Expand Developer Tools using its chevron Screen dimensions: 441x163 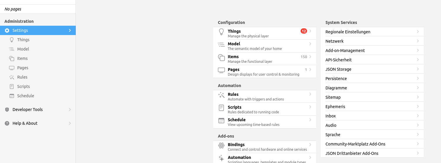(70, 110)
